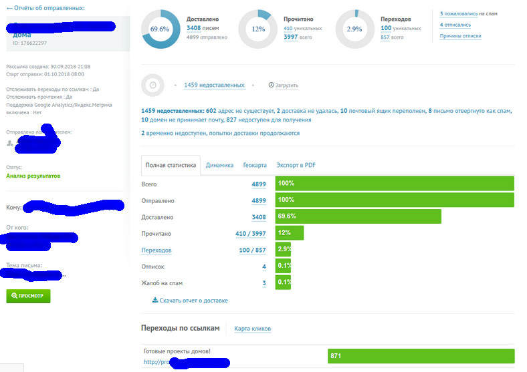
Task: Click the 3408 value in Доставлено row
Action: click(259, 217)
